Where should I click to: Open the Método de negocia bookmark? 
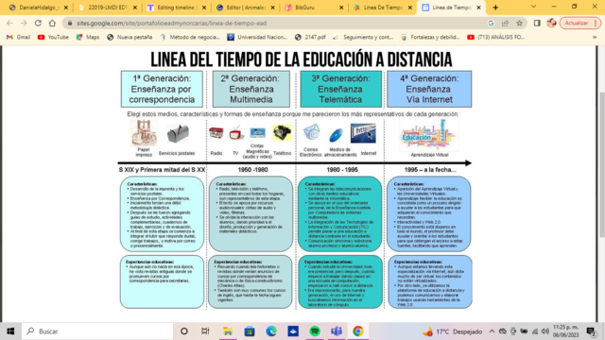(190, 38)
